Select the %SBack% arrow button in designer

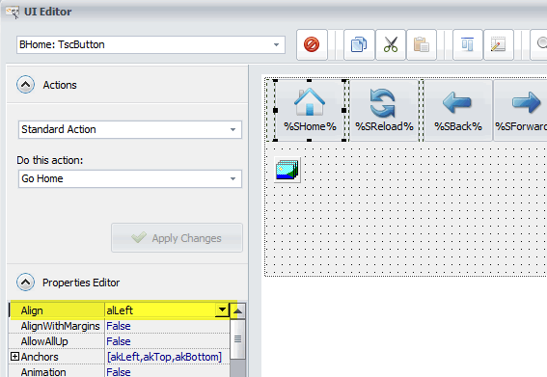[457, 110]
